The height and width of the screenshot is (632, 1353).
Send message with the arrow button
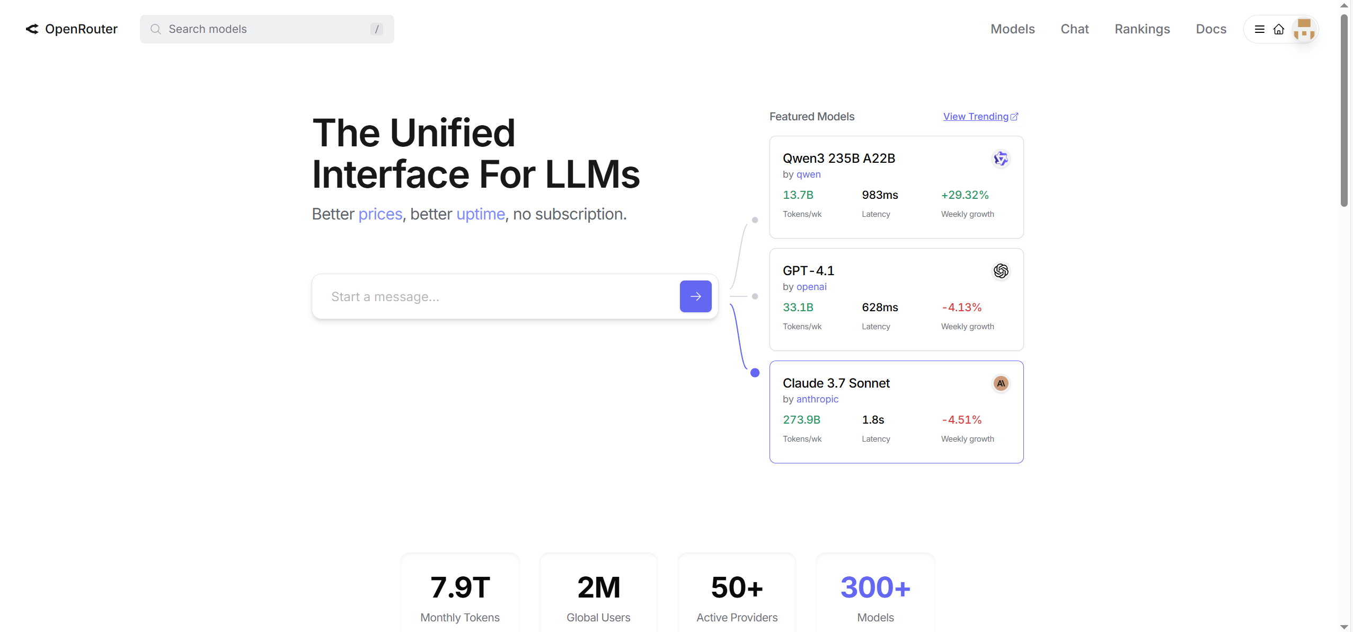click(695, 296)
